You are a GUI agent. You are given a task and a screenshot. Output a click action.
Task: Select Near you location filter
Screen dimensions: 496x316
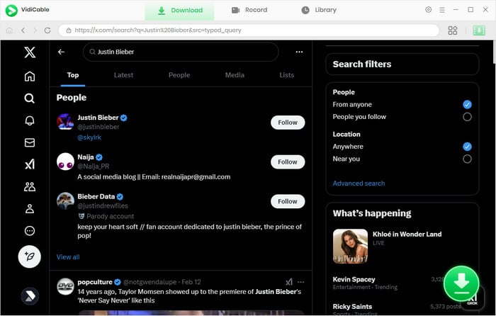[467, 159]
